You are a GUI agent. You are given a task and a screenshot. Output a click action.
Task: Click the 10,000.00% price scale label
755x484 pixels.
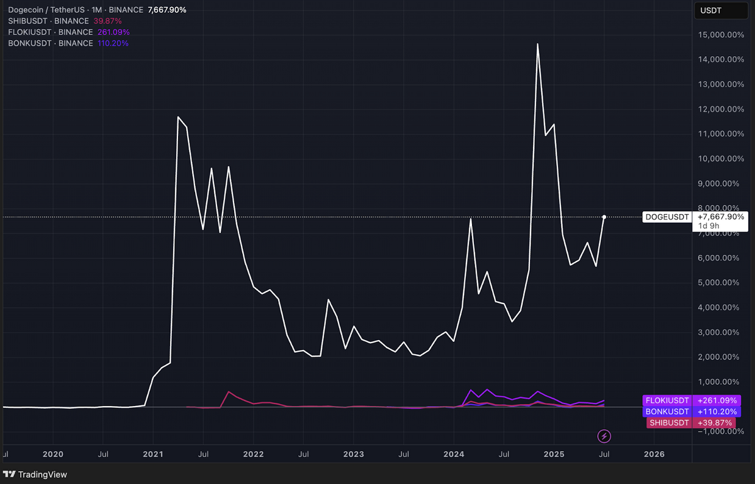[x=721, y=158]
